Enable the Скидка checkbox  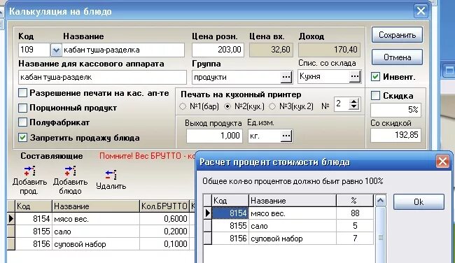click(x=375, y=95)
